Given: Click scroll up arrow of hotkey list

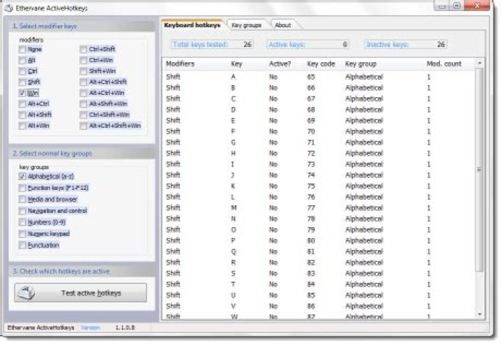Looking at the screenshot, I should [x=480, y=63].
